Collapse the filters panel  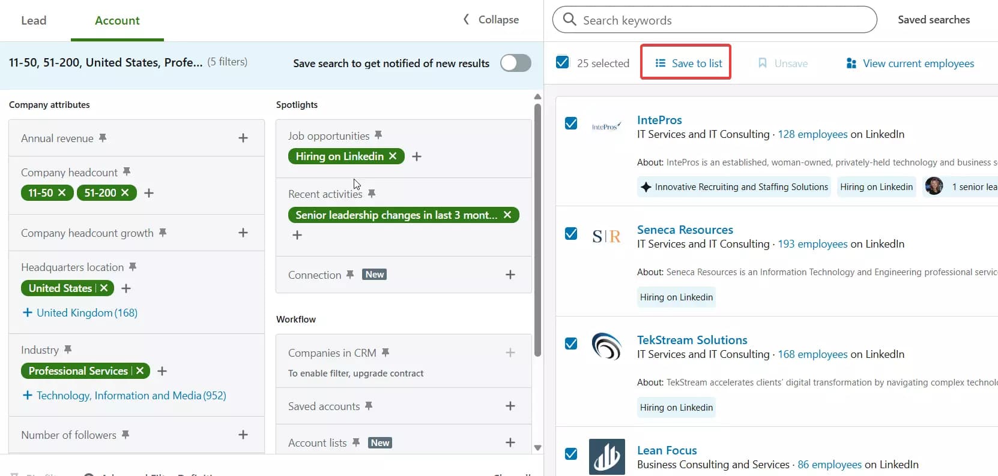pyautogui.click(x=491, y=19)
